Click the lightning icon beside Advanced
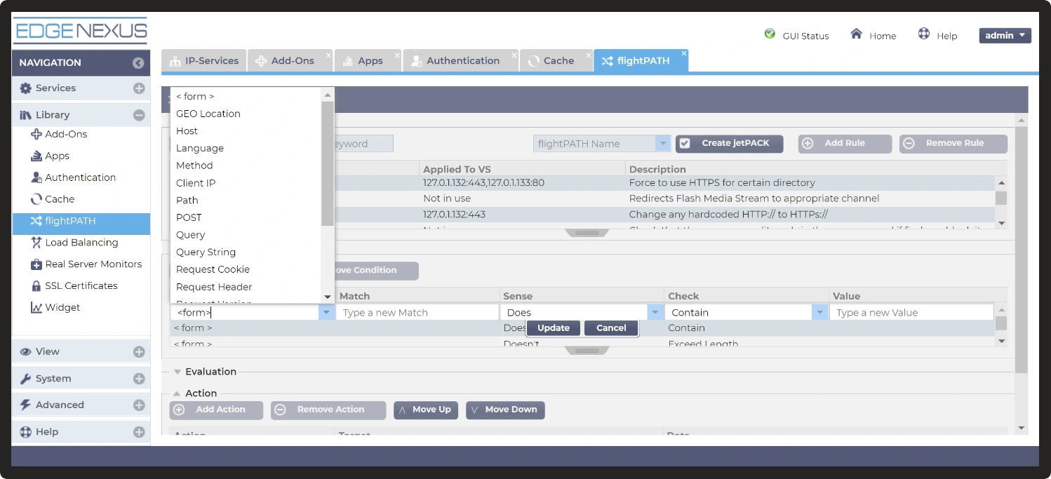 pyautogui.click(x=26, y=405)
